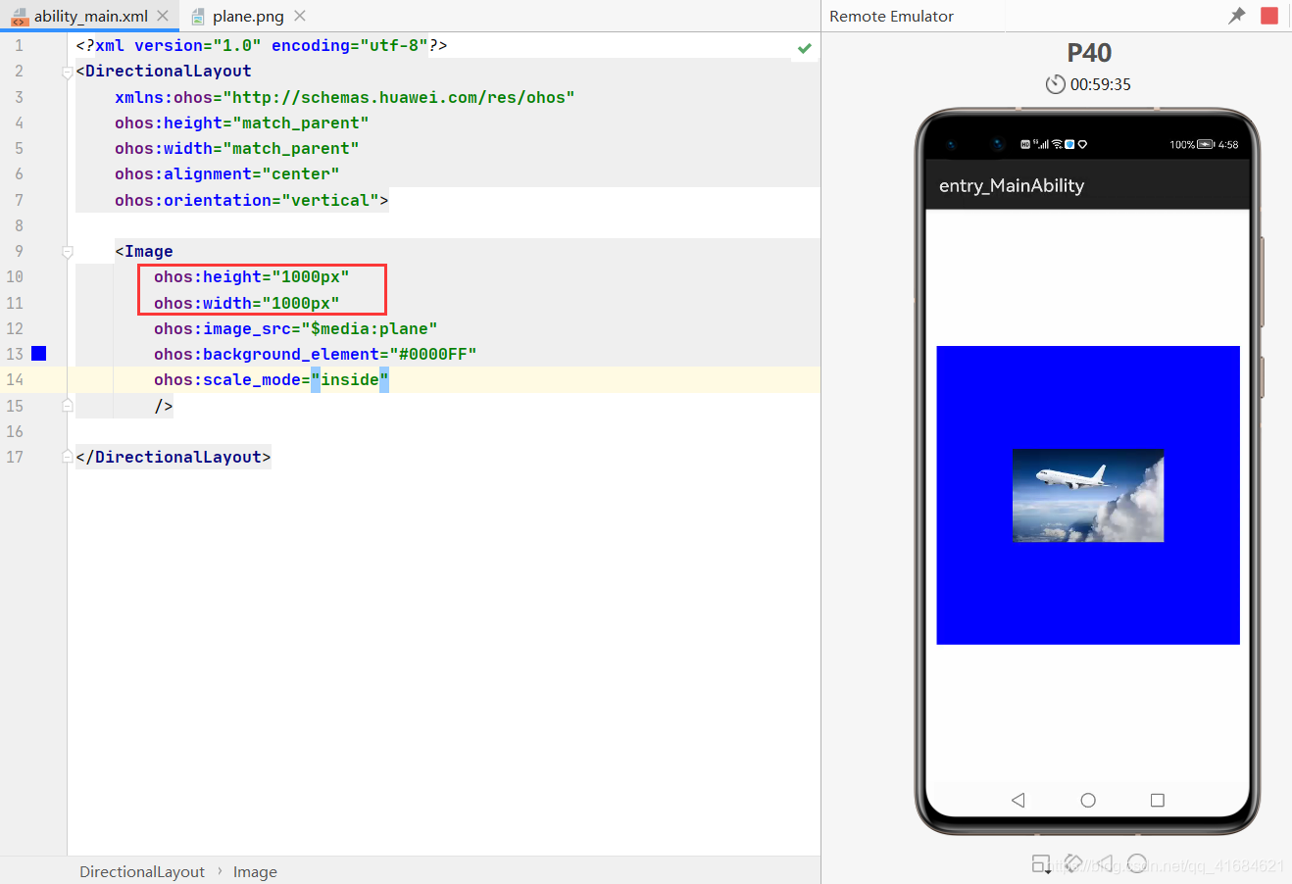Click the emulator timer clock icon

pos(1055,84)
